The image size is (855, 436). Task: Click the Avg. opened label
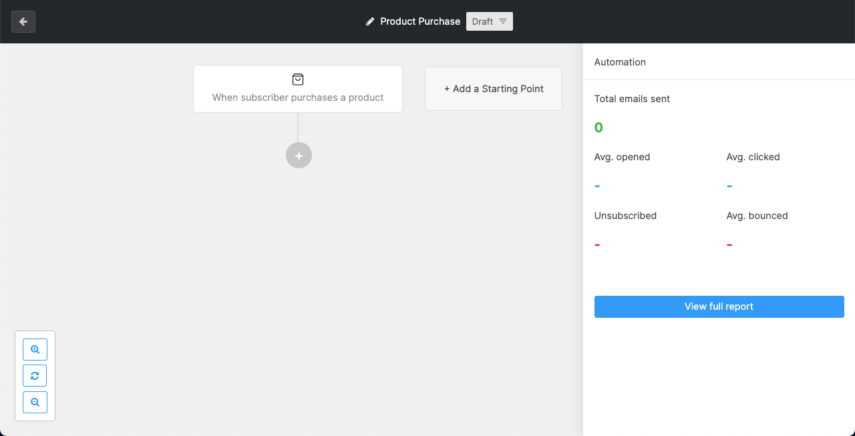tap(622, 157)
